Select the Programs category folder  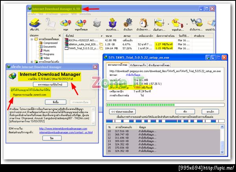47,54
